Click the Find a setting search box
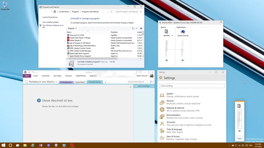This screenshot has width=264, height=148. (192, 86)
